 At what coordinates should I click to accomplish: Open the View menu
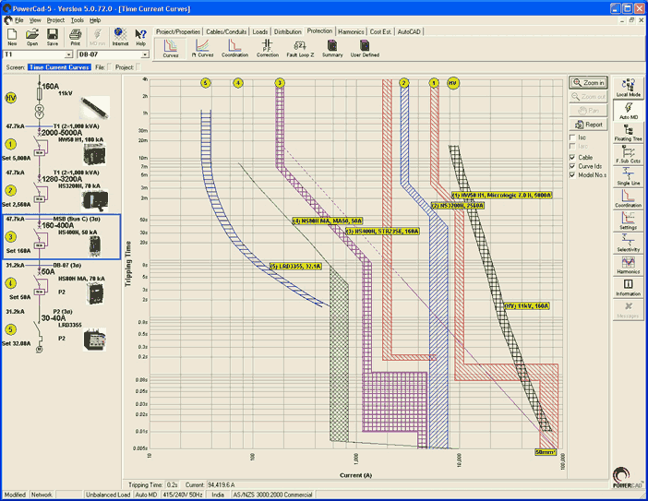pyautogui.click(x=35, y=19)
